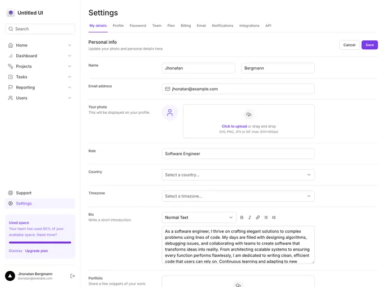Click the purple Save button
Viewport: 386px width, 287px height.
[x=370, y=45]
